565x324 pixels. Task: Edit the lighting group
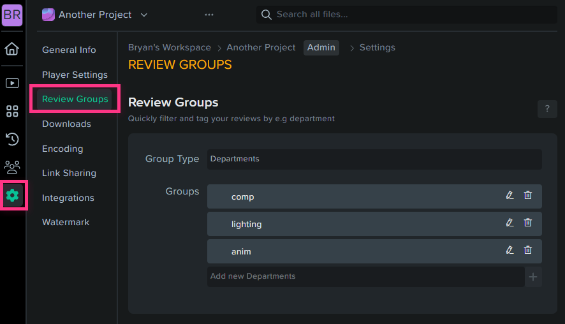click(x=510, y=223)
